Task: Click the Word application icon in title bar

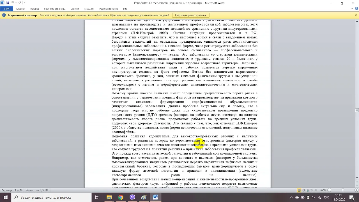Action: click(x=2, y=3)
